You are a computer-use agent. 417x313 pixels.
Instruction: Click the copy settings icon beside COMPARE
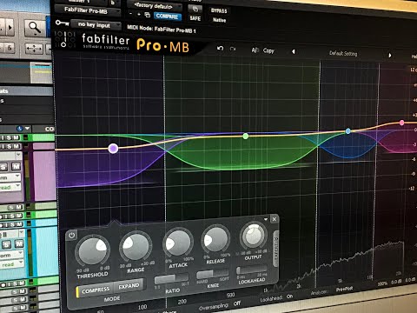click(x=148, y=15)
